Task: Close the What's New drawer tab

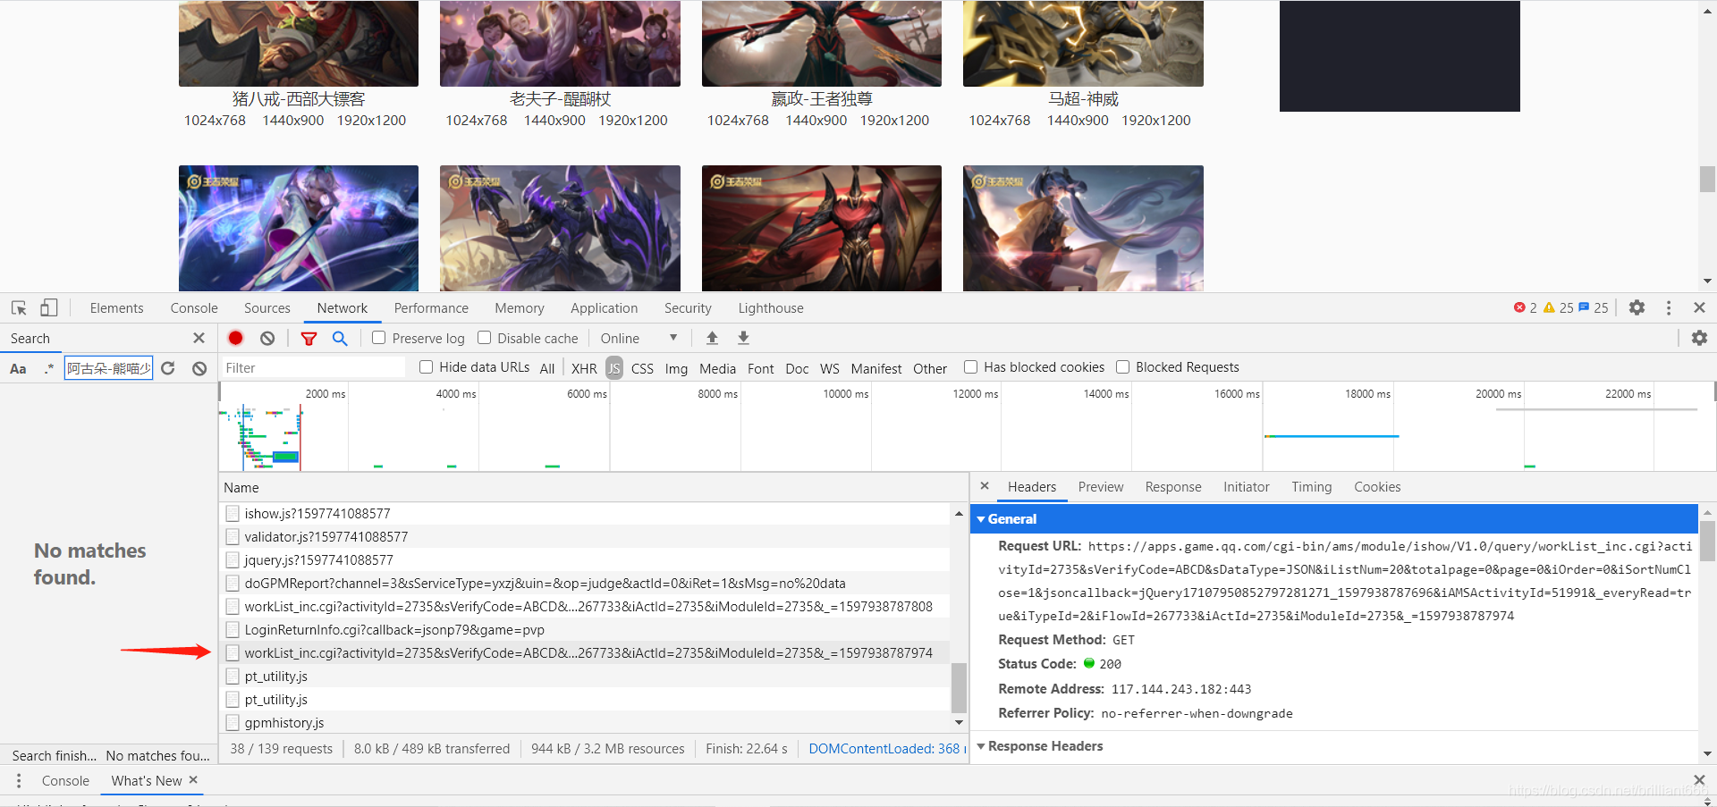Action: pos(193,780)
